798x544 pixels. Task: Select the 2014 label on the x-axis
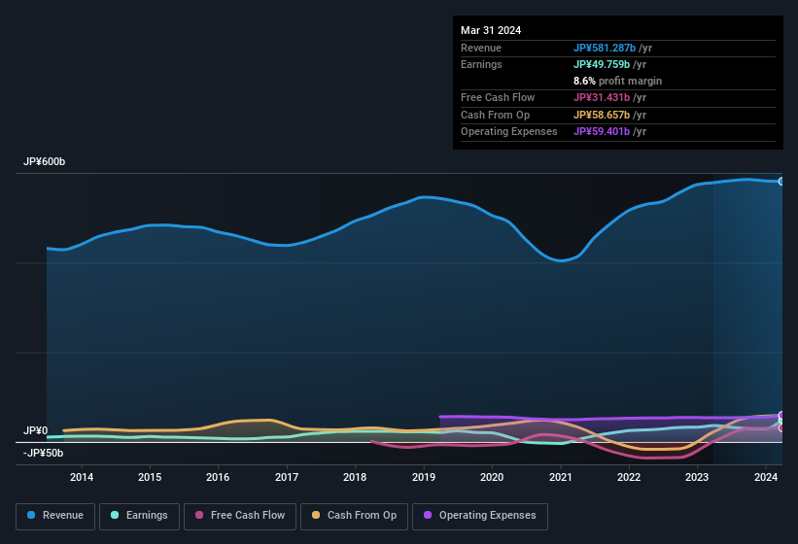coord(82,477)
